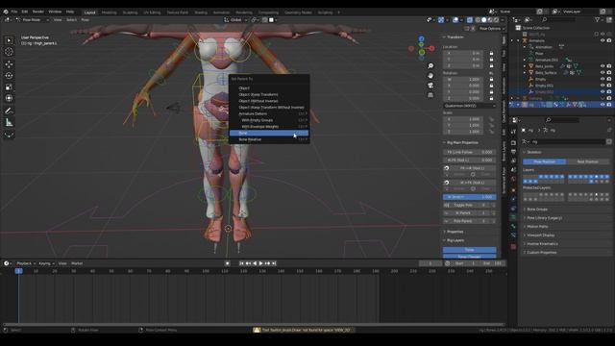Select Pose Position button

[544, 161]
